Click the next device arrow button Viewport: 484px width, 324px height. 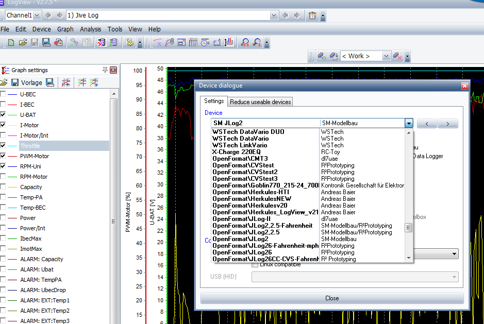click(447, 124)
